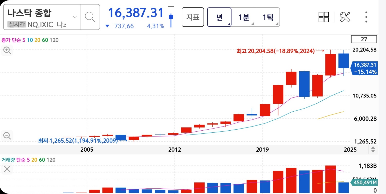Close the volume panel with X icon
This screenshot has width=386, height=194.
(7, 169)
